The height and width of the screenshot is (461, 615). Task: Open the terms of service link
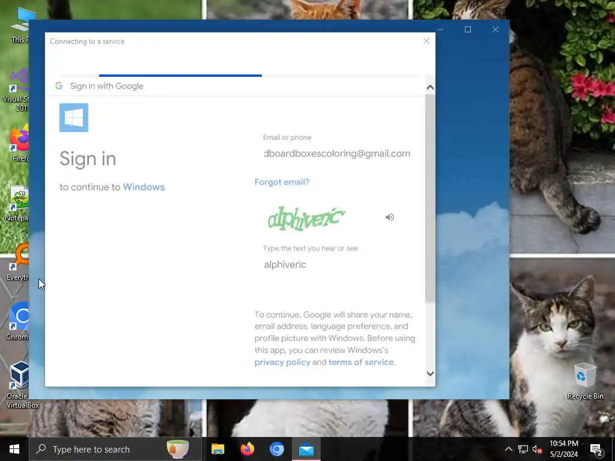point(361,362)
